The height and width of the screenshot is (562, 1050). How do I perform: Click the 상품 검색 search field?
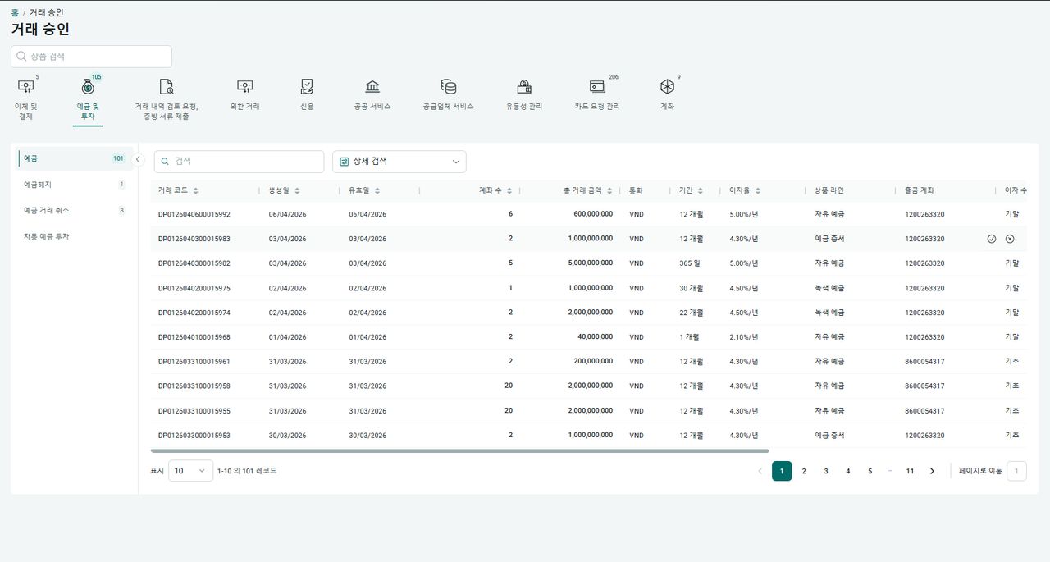tap(91, 57)
